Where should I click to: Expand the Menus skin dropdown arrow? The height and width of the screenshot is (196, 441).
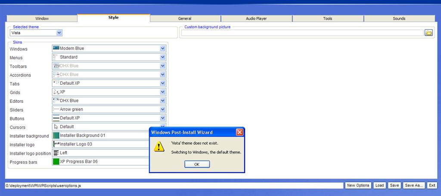point(162,57)
